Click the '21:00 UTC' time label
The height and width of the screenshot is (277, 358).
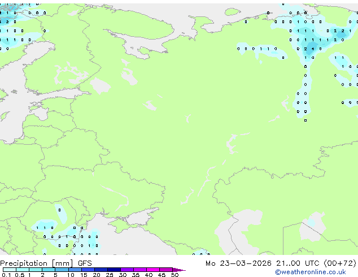tap(298, 263)
